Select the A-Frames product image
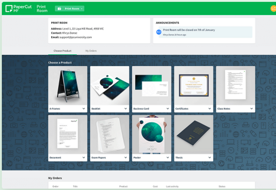 [x=68, y=86]
